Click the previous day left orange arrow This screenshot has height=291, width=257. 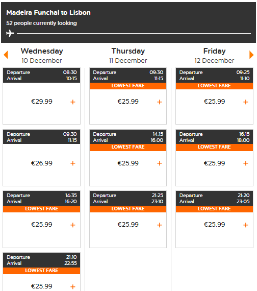click(6, 55)
